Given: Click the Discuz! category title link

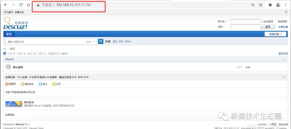Looking at the screenshot, I should [9, 59].
